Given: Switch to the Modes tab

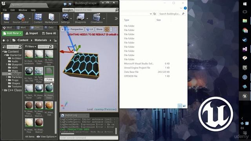Looking at the screenshot, I should coord(7,27).
